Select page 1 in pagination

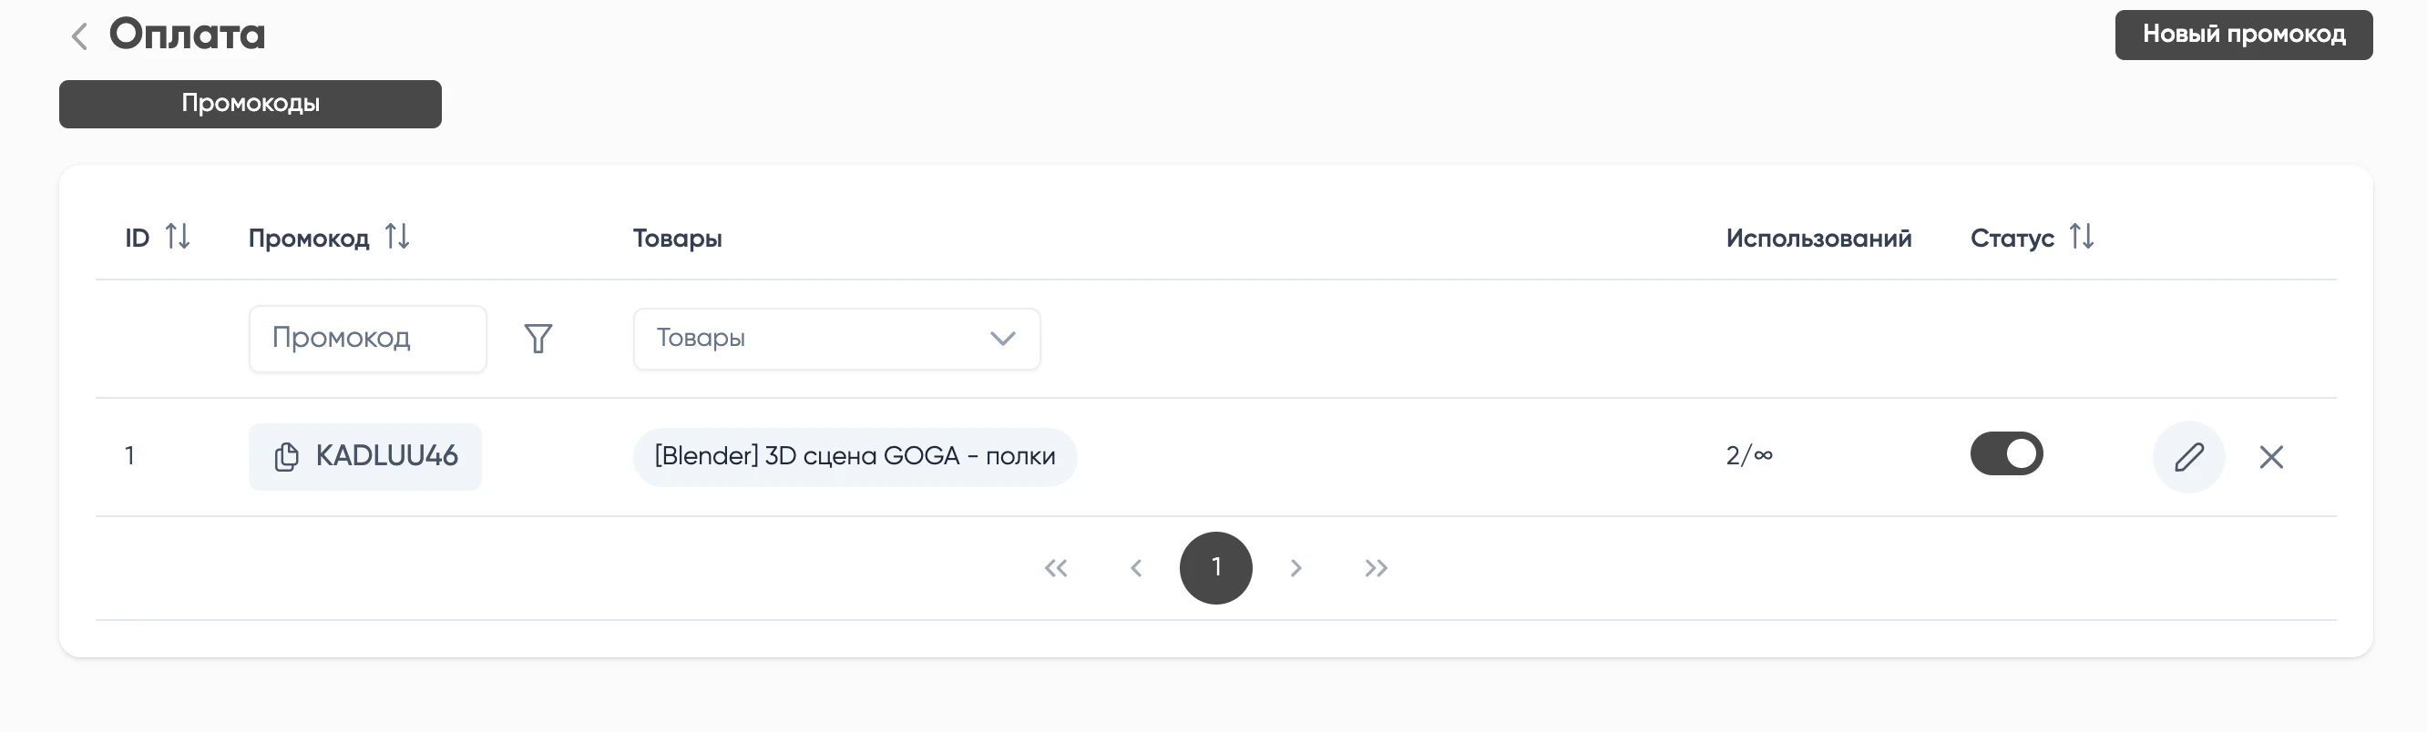(x=1215, y=568)
